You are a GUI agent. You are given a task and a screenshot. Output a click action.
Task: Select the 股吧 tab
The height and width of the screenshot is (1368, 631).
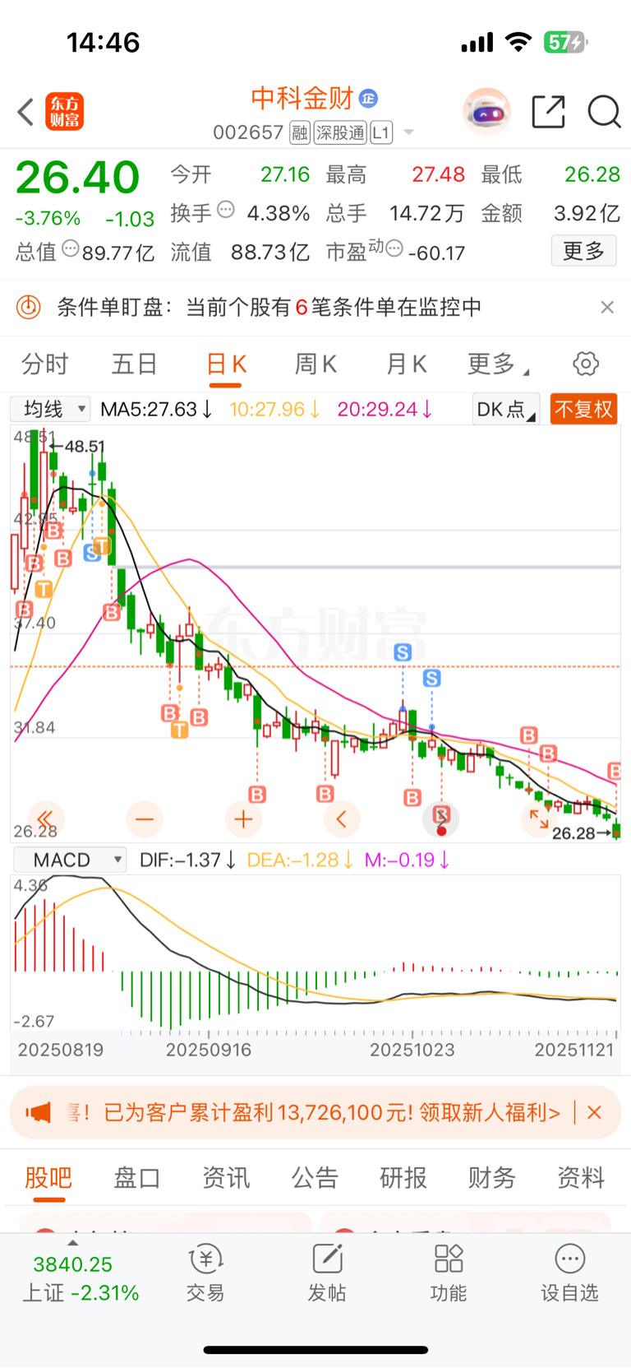click(48, 1178)
